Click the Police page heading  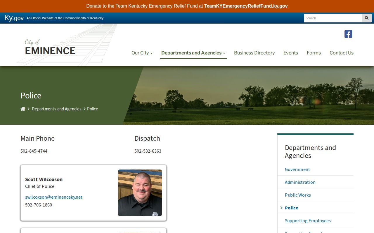pos(31,96)
